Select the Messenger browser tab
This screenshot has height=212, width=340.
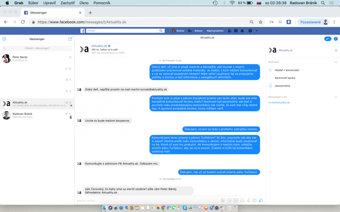click(x=52, y=13)
